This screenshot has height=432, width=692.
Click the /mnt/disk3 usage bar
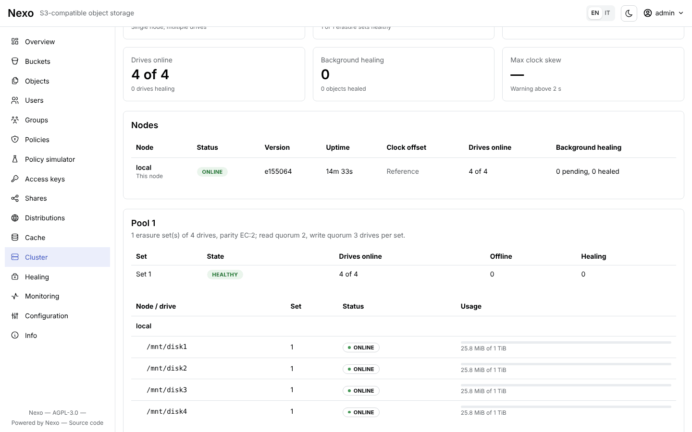566,385
